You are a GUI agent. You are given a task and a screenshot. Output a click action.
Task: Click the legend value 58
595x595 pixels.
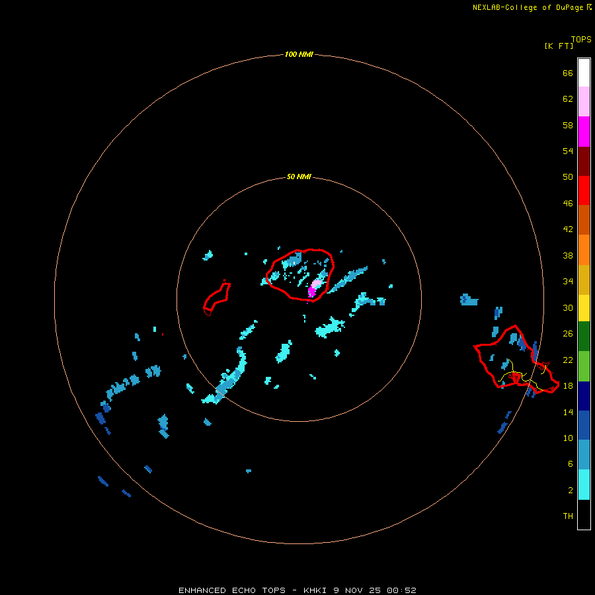pos(568,125)
